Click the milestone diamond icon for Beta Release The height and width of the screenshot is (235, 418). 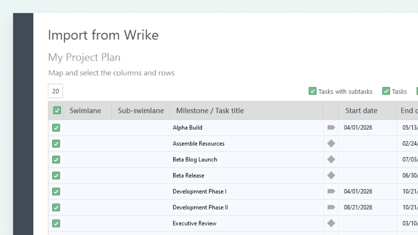331,176
